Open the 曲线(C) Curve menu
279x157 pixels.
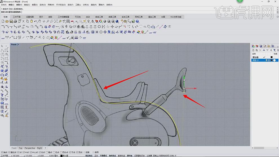tap(27, 5)
